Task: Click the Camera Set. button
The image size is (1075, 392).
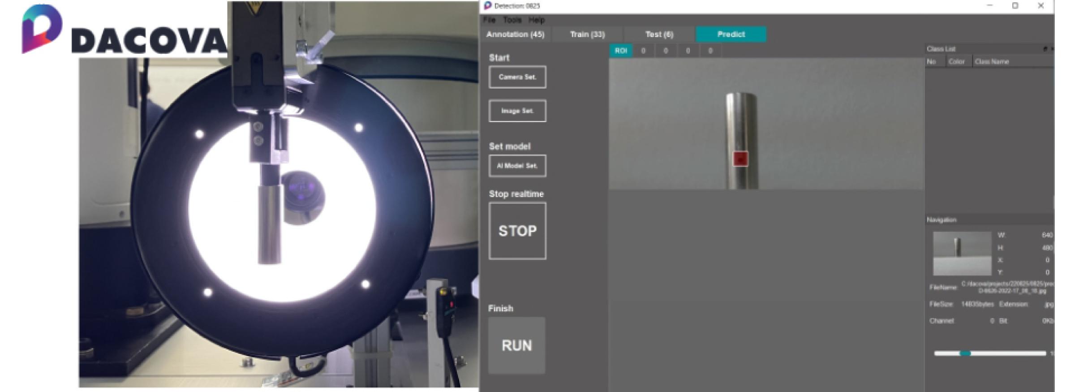Action: (x=517, y=77)
